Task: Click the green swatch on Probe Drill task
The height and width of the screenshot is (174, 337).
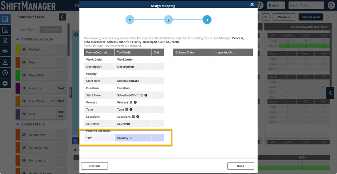Action: click(18, 75)
